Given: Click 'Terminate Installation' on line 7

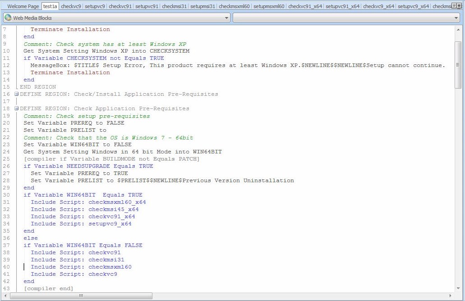Looking at the screenshot, I should 70,29.
